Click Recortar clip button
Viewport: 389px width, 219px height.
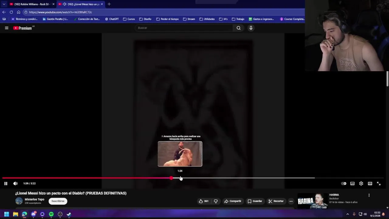tap(276, 201)
